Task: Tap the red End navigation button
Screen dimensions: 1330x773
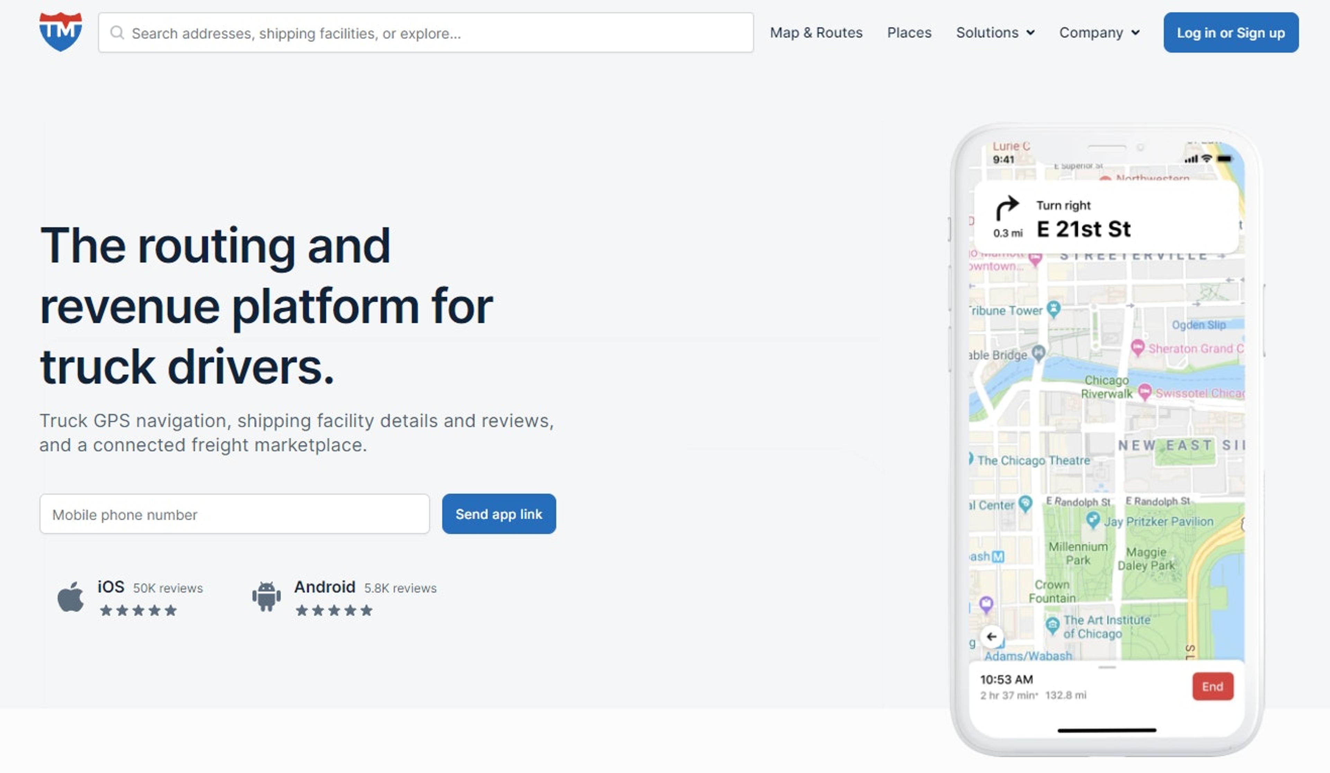Action: [x=1212, y=686]
